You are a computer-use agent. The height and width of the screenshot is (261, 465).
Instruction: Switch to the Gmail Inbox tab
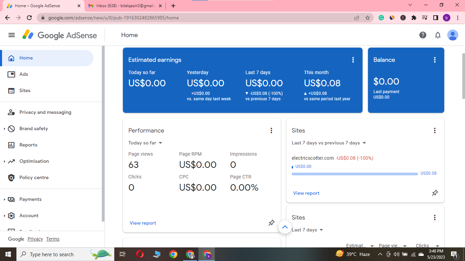pyautogui.click(x=124, y=6)
